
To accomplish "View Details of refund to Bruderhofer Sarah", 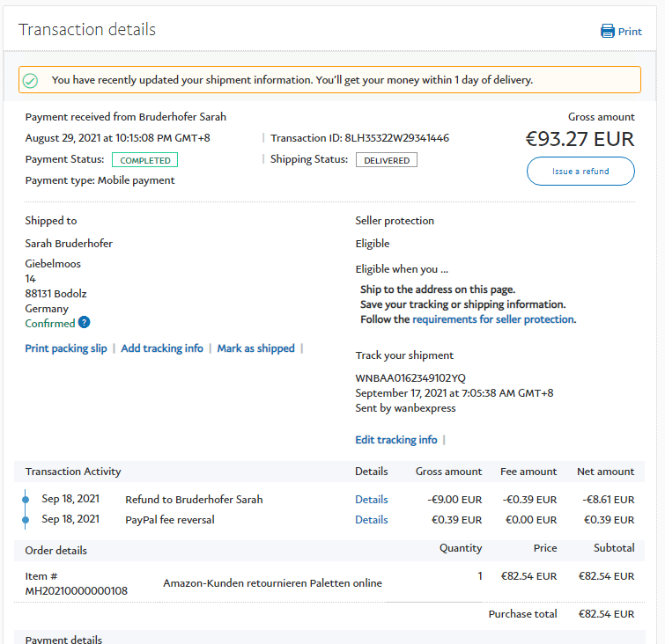I will tap(371, 500).
